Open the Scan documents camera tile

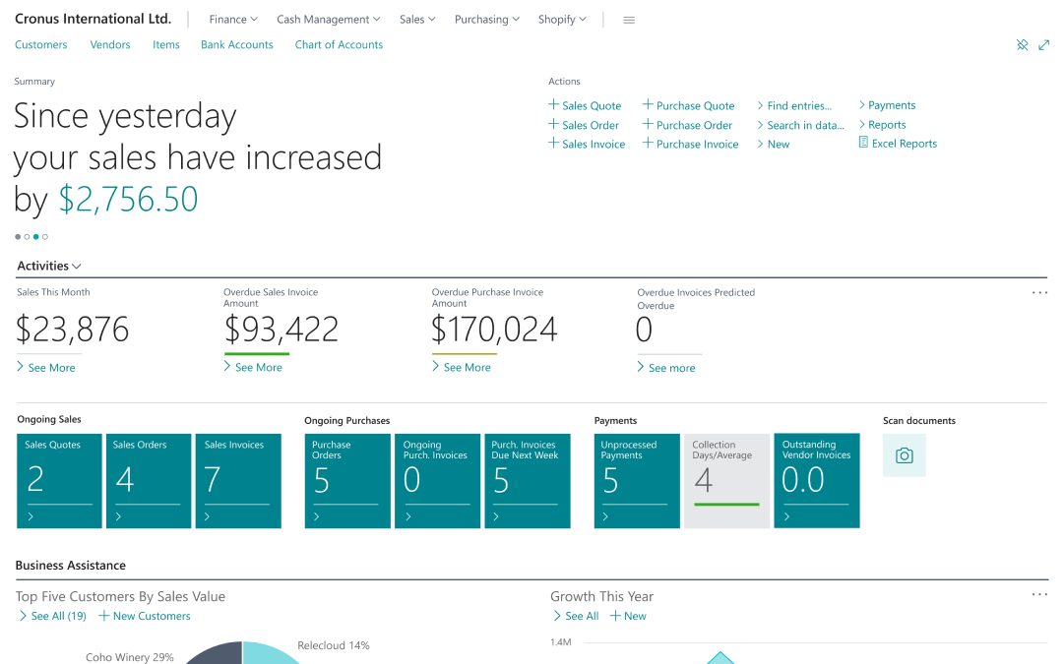coord(904,455)
